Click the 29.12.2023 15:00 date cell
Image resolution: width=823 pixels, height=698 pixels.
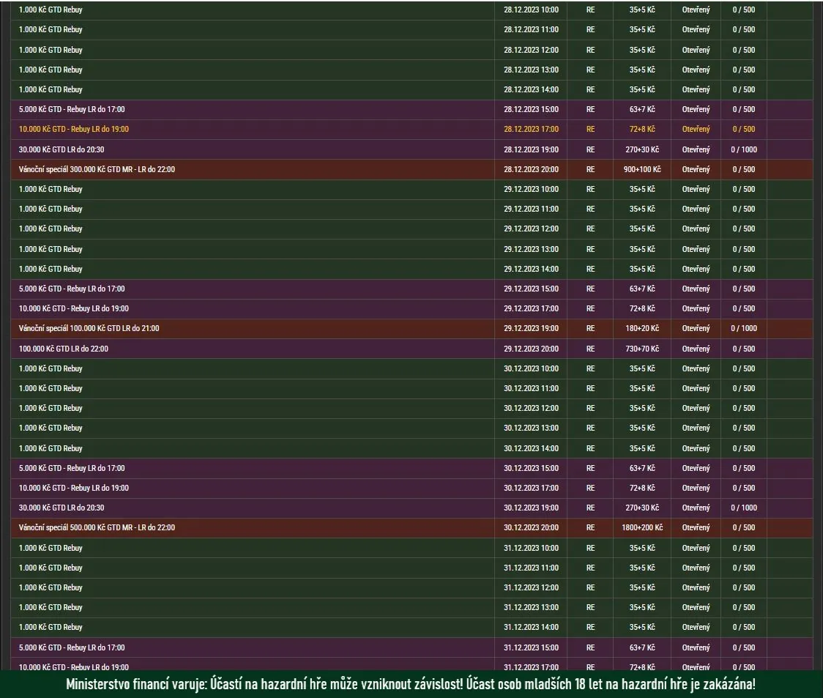point(531,289)
